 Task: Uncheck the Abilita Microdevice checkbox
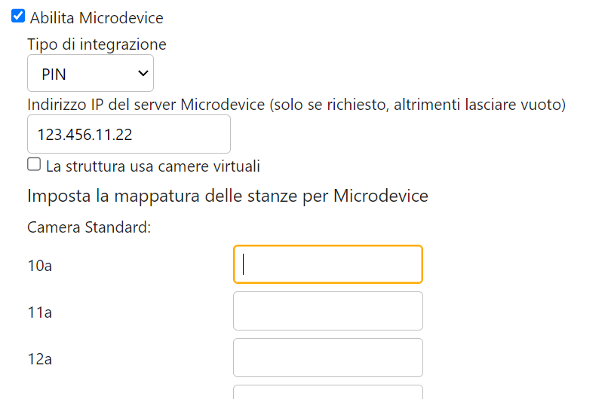pyautogui.click(x=18, y=16)
